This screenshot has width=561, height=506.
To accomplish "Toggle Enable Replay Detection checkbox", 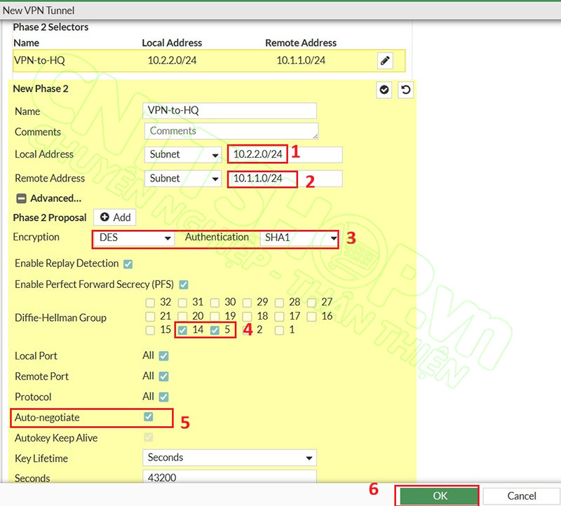I will (x=128, y=264).
